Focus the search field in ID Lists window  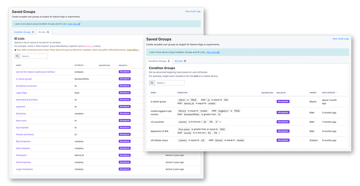coord(34,56)
